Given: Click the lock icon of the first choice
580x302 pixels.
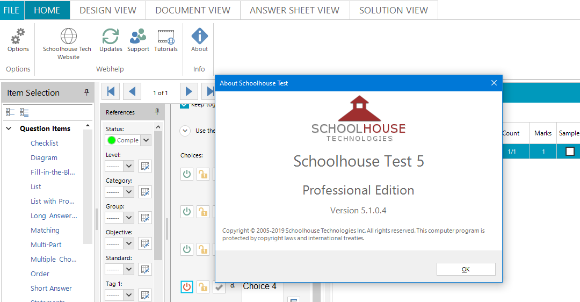Looking at the screenshot, I should click(x=202, y=174).
